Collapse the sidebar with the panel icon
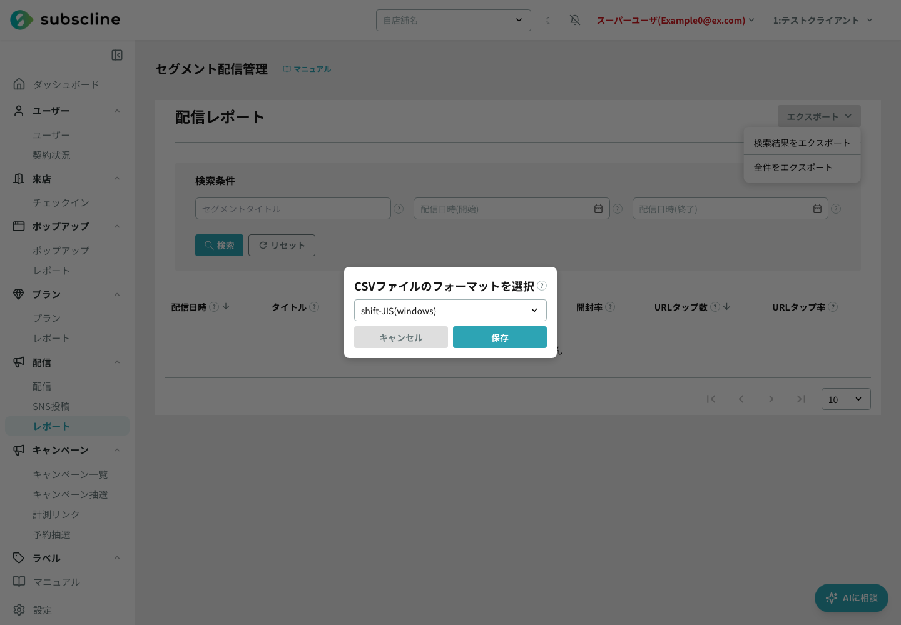Screen dimensions: 901x625 (x=117, y=55)
